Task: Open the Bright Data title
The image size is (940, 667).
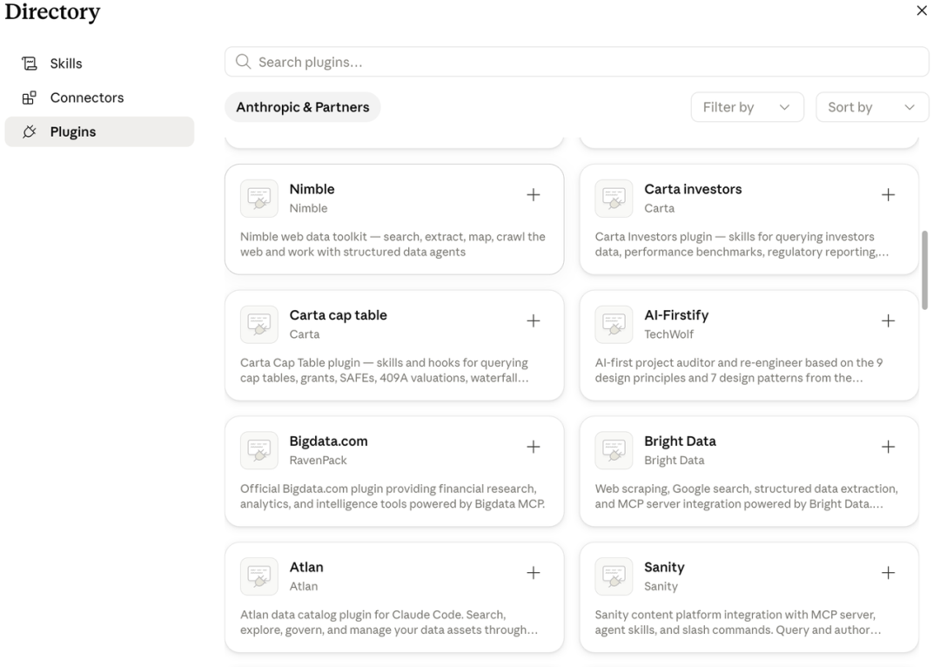Action: click(680, 441)
